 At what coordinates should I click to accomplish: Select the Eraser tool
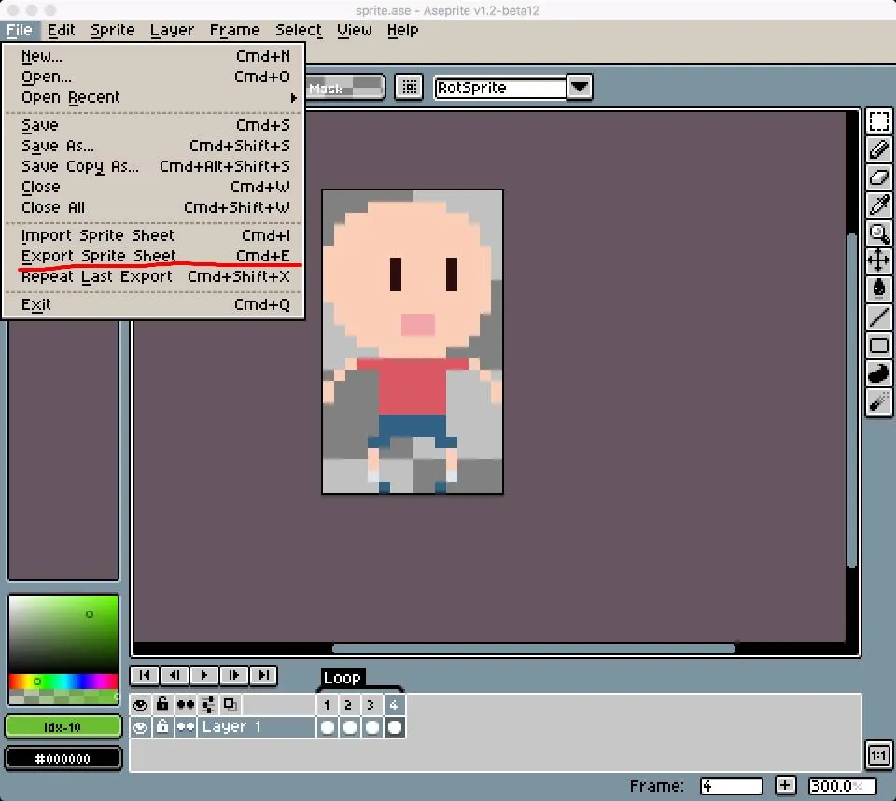[x=879, y=177]
